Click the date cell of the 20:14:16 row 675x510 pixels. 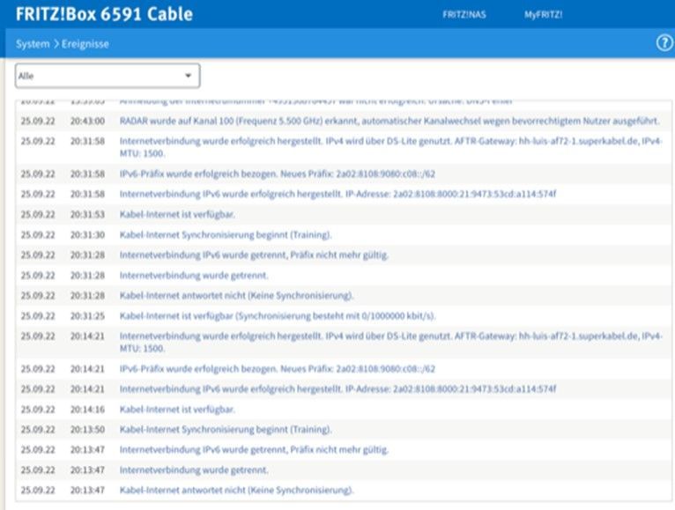click(x=38, y=410)
